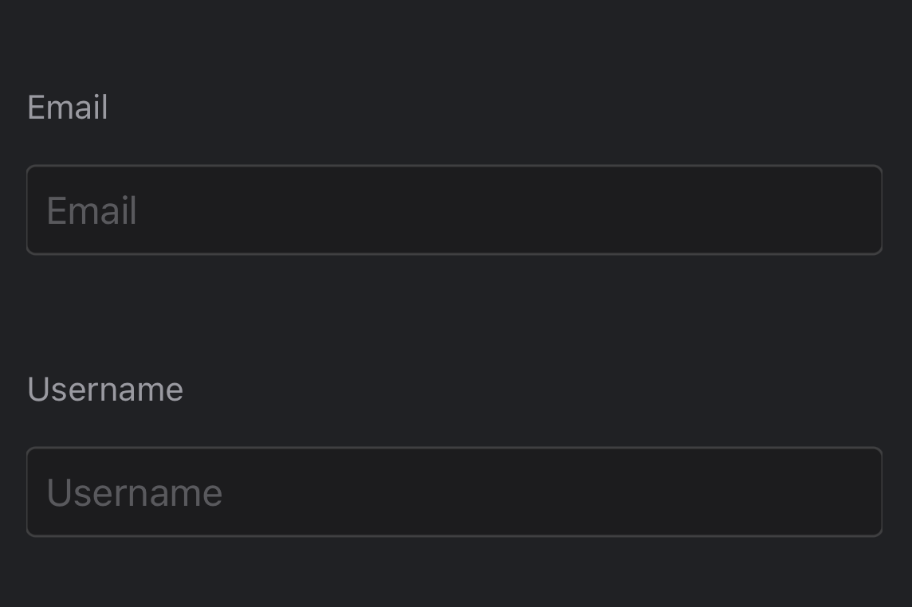Click the word Username above the input
This screenshot has height=607, width=912.
pyautogui.click(x=104, y=390)
